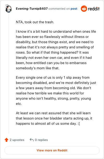
Task: Collapse comment using the vertical thread line
Action: (9, 73)
